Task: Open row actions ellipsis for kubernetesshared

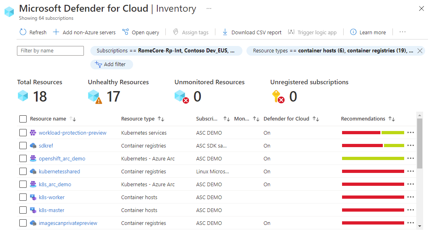Action: click(411, 171)
